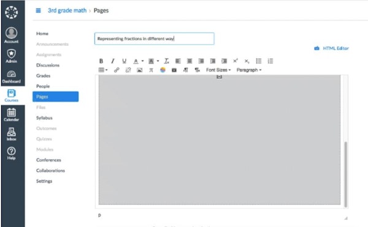Center align the text
This screenshot has width=368, height=227.
(x=190, y=61)
